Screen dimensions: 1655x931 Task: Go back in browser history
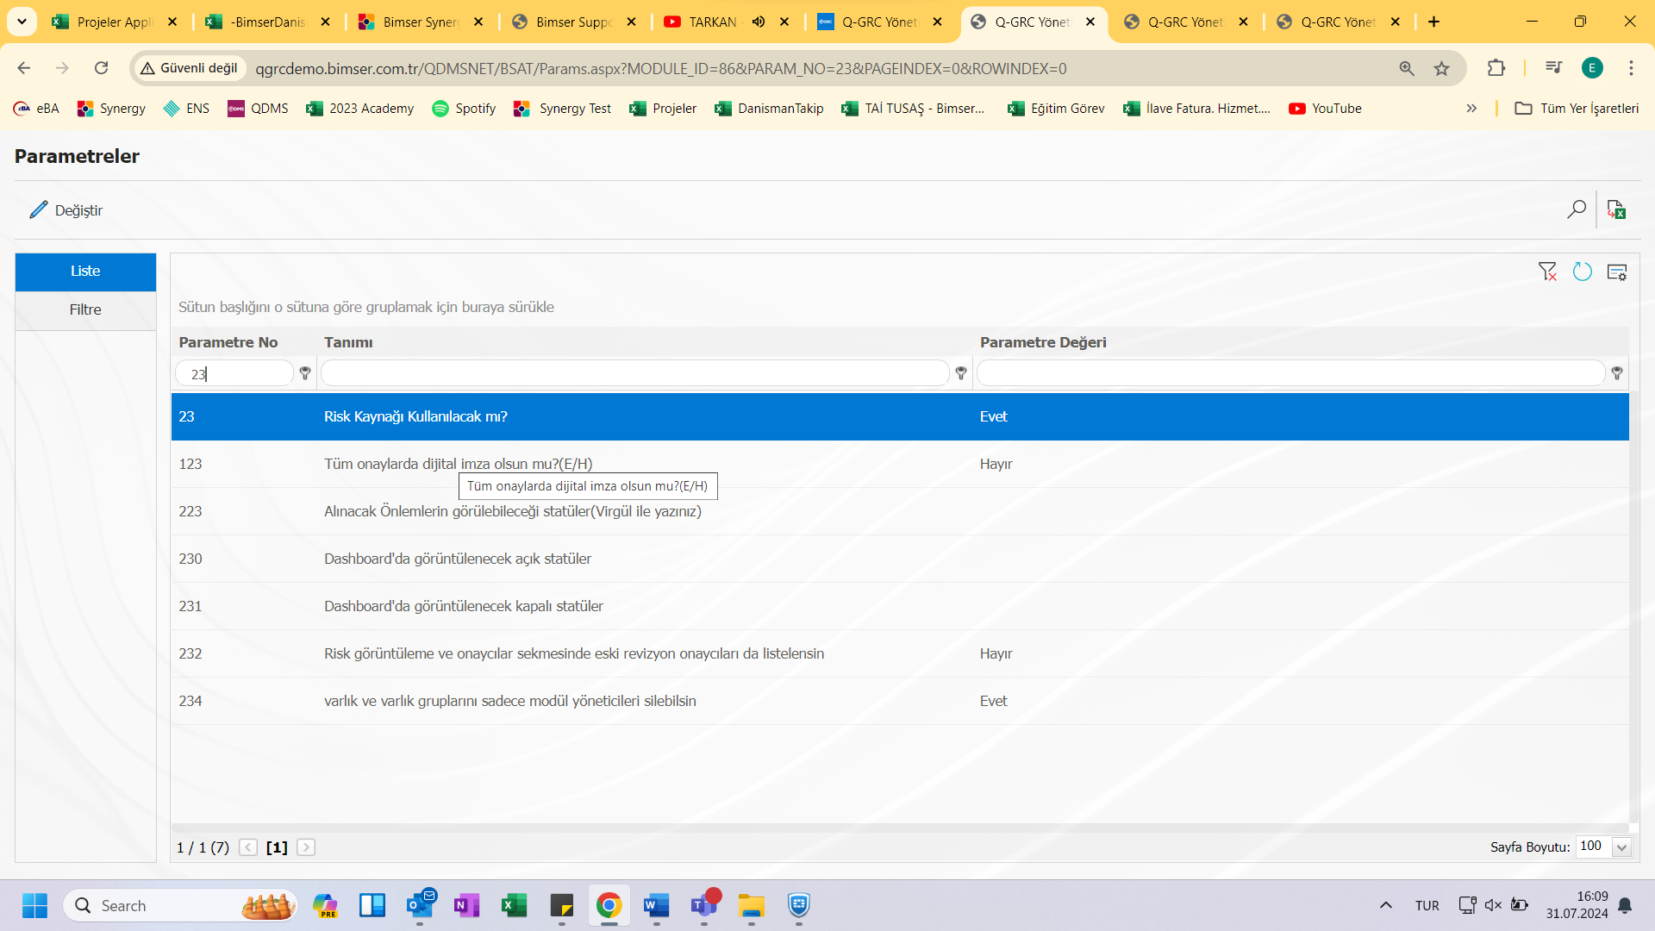[24, 68]
